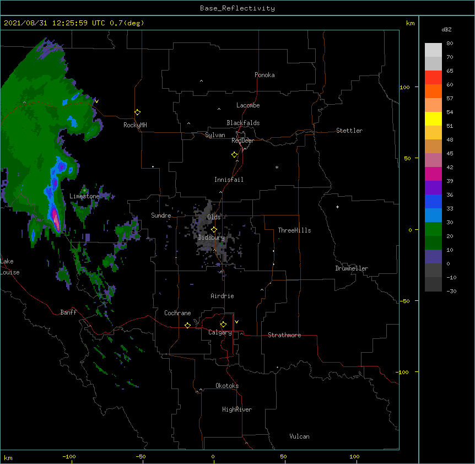Click the Base_Reflectivity title text
Screen dimensions: 475x464
click(x=237, y=8)
